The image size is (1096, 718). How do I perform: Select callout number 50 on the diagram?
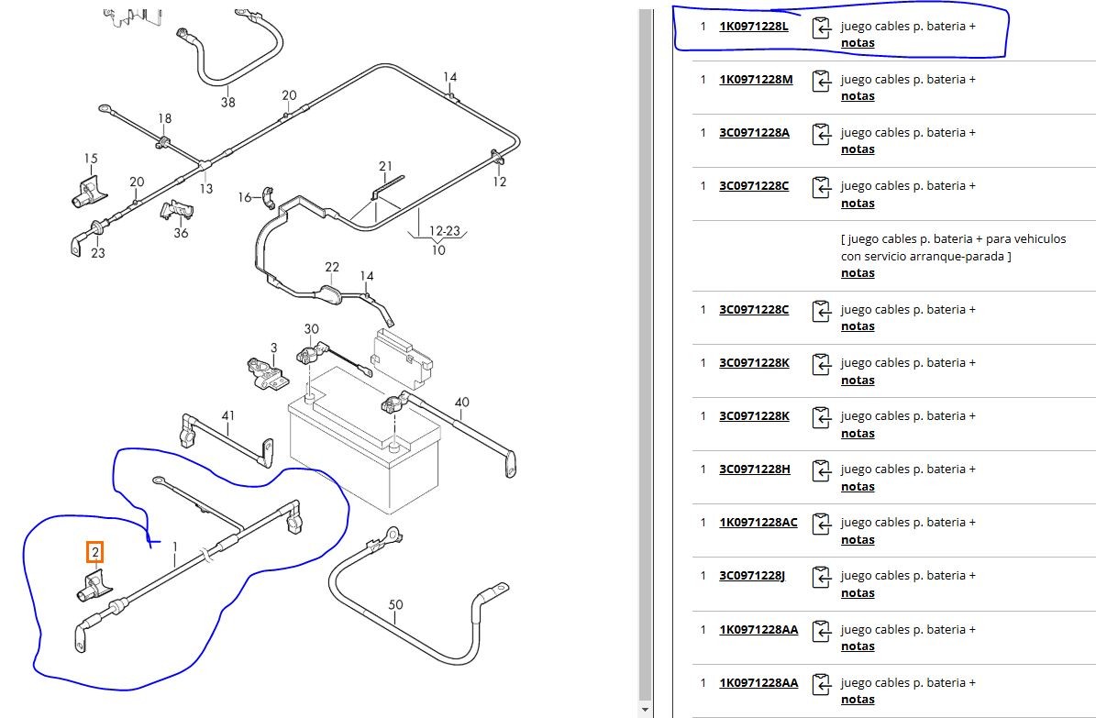tap(395, 604)
